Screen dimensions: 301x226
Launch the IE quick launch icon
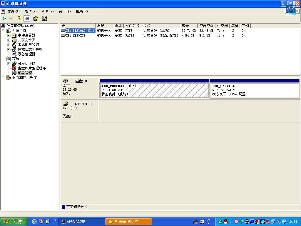pyautogui.click(x=48, y=222)
